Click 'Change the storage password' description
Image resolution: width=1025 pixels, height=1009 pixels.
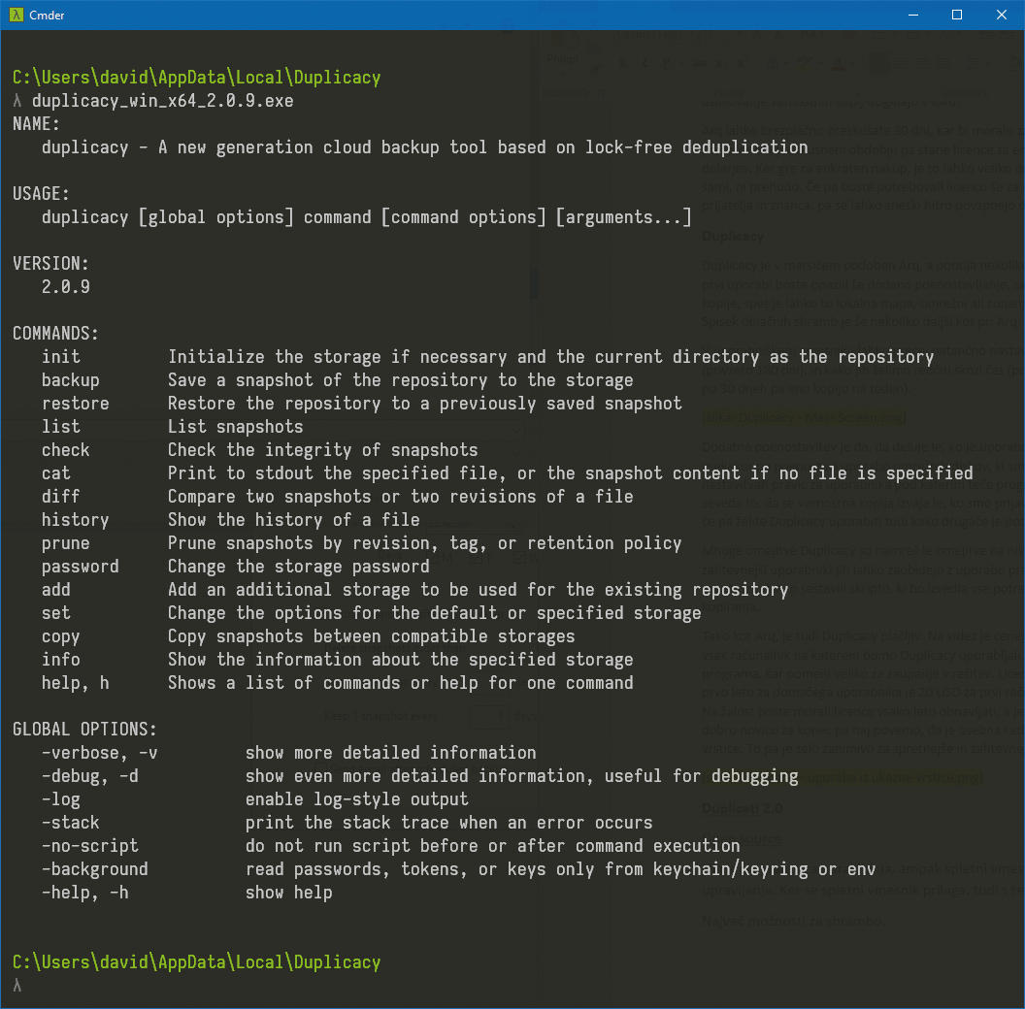click(x=299, y=567)
